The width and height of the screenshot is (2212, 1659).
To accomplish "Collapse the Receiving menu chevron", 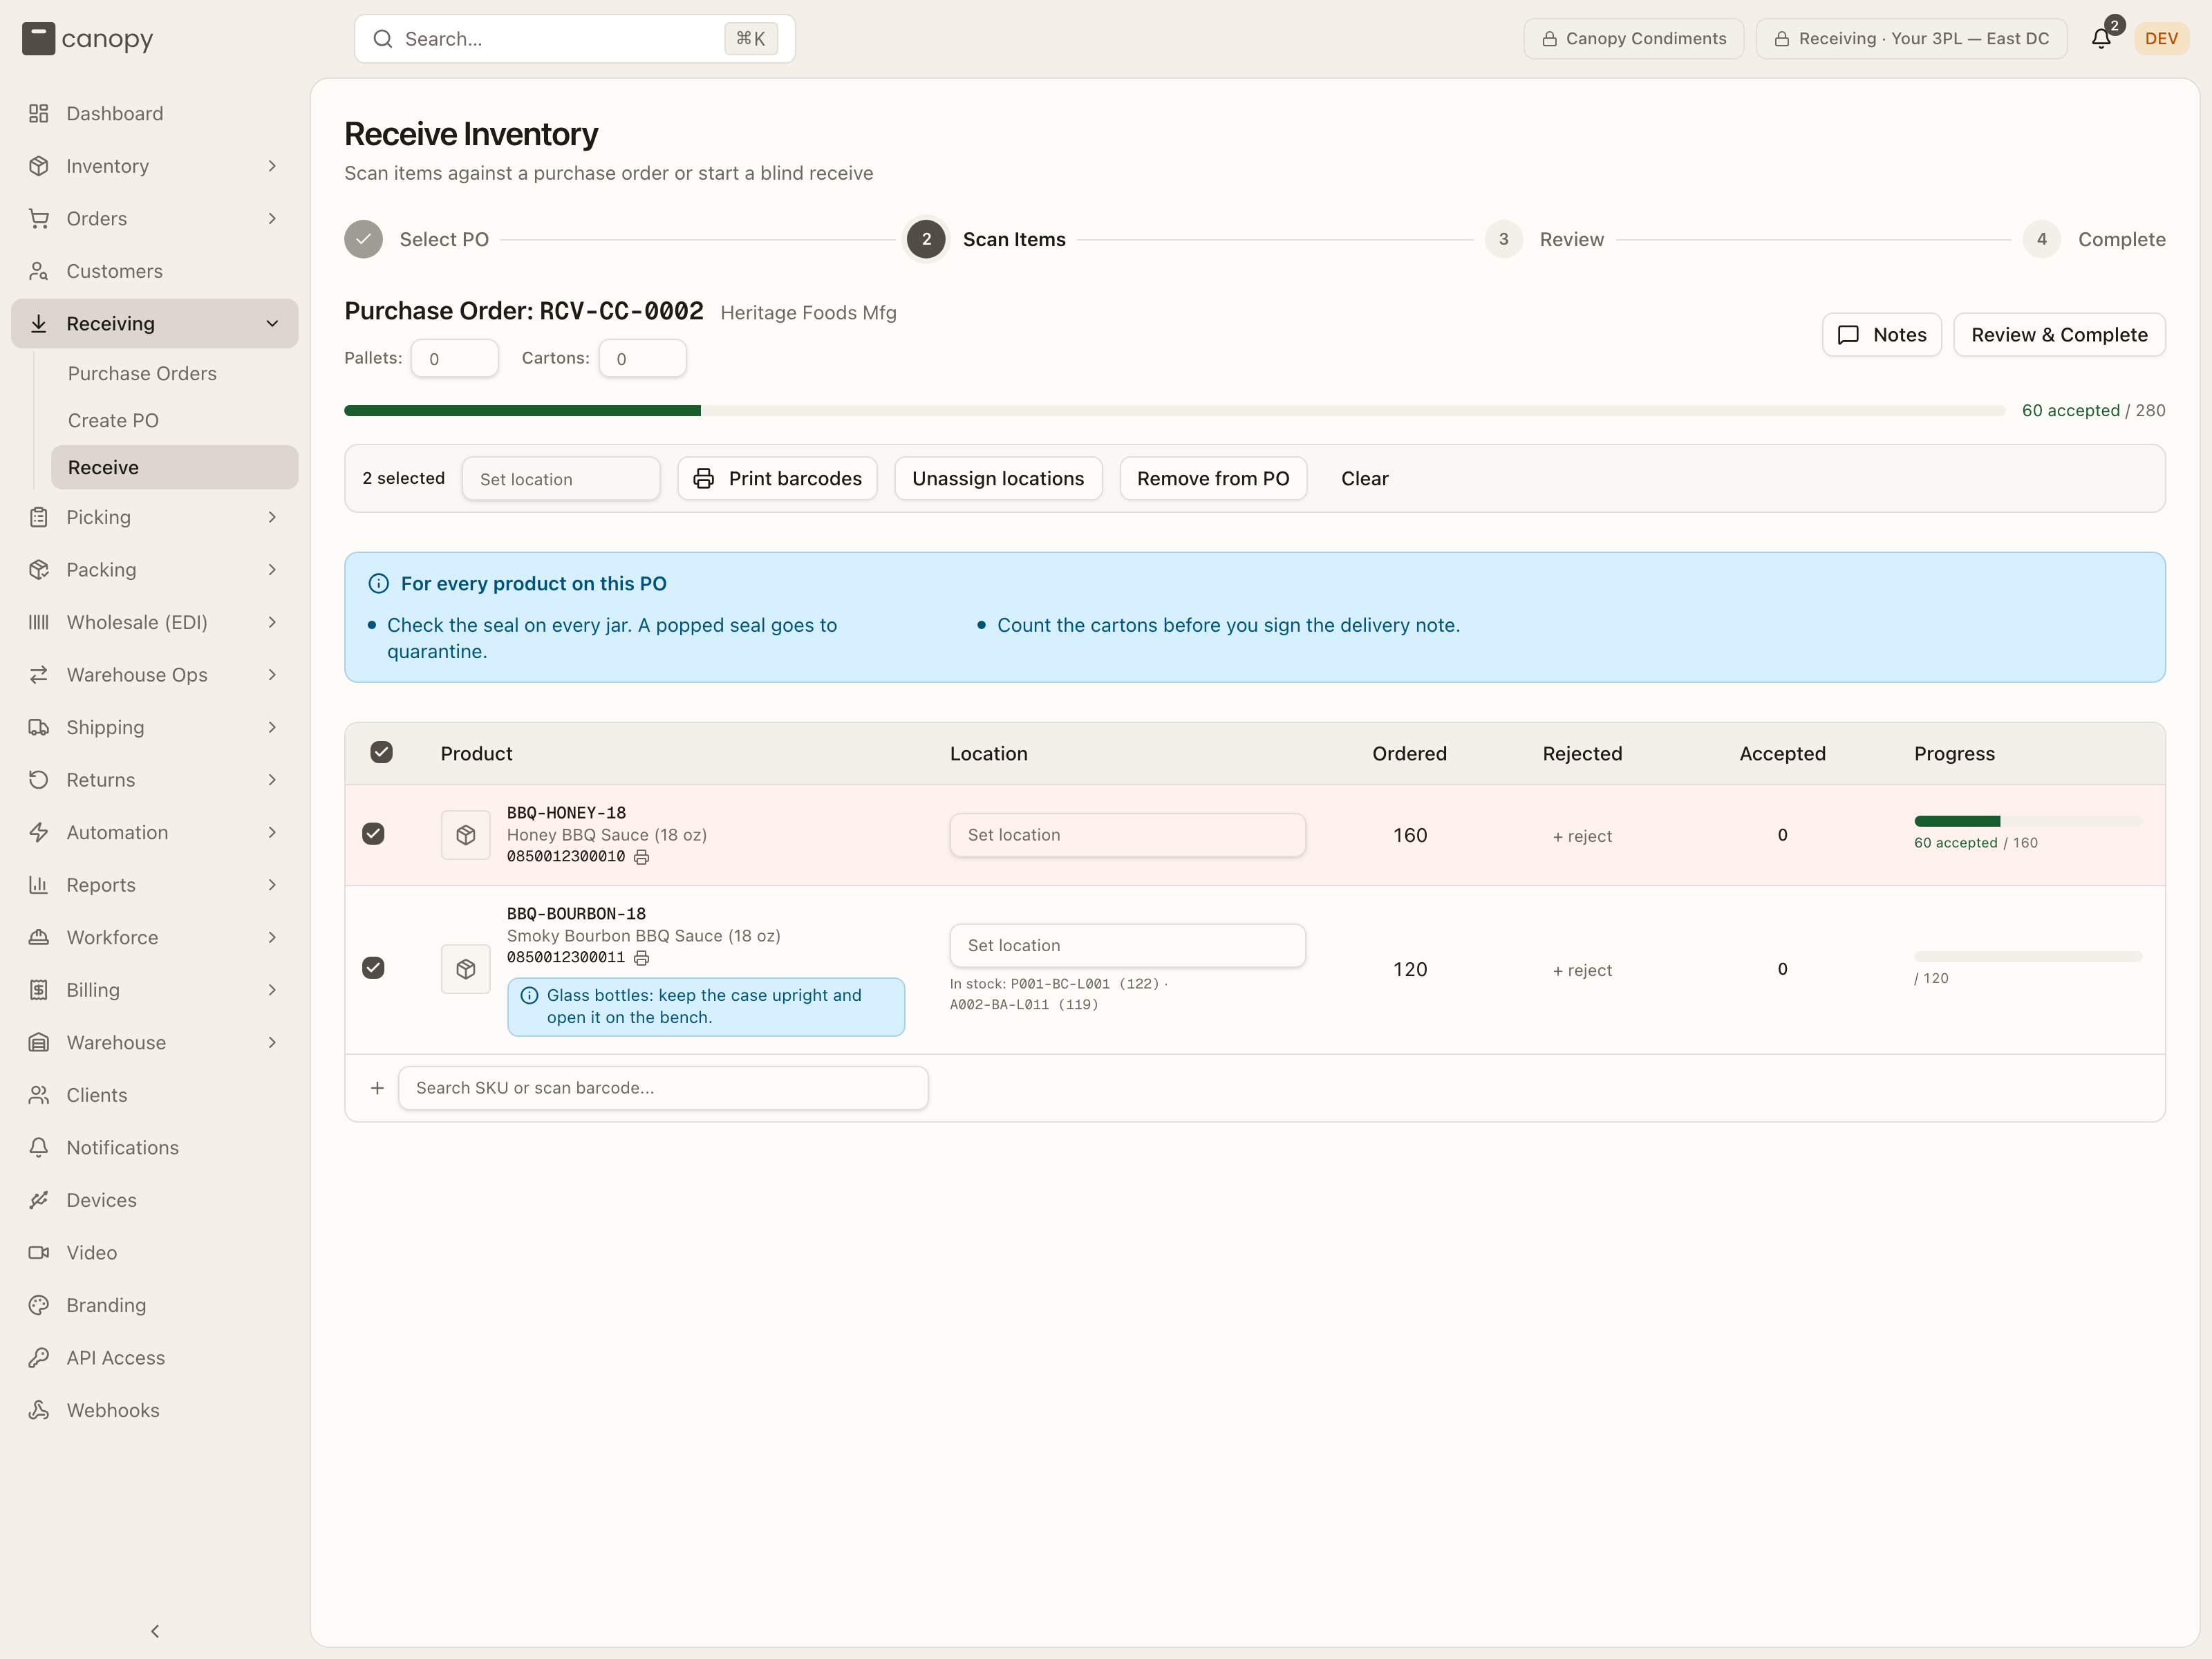I will pos(272,323).
